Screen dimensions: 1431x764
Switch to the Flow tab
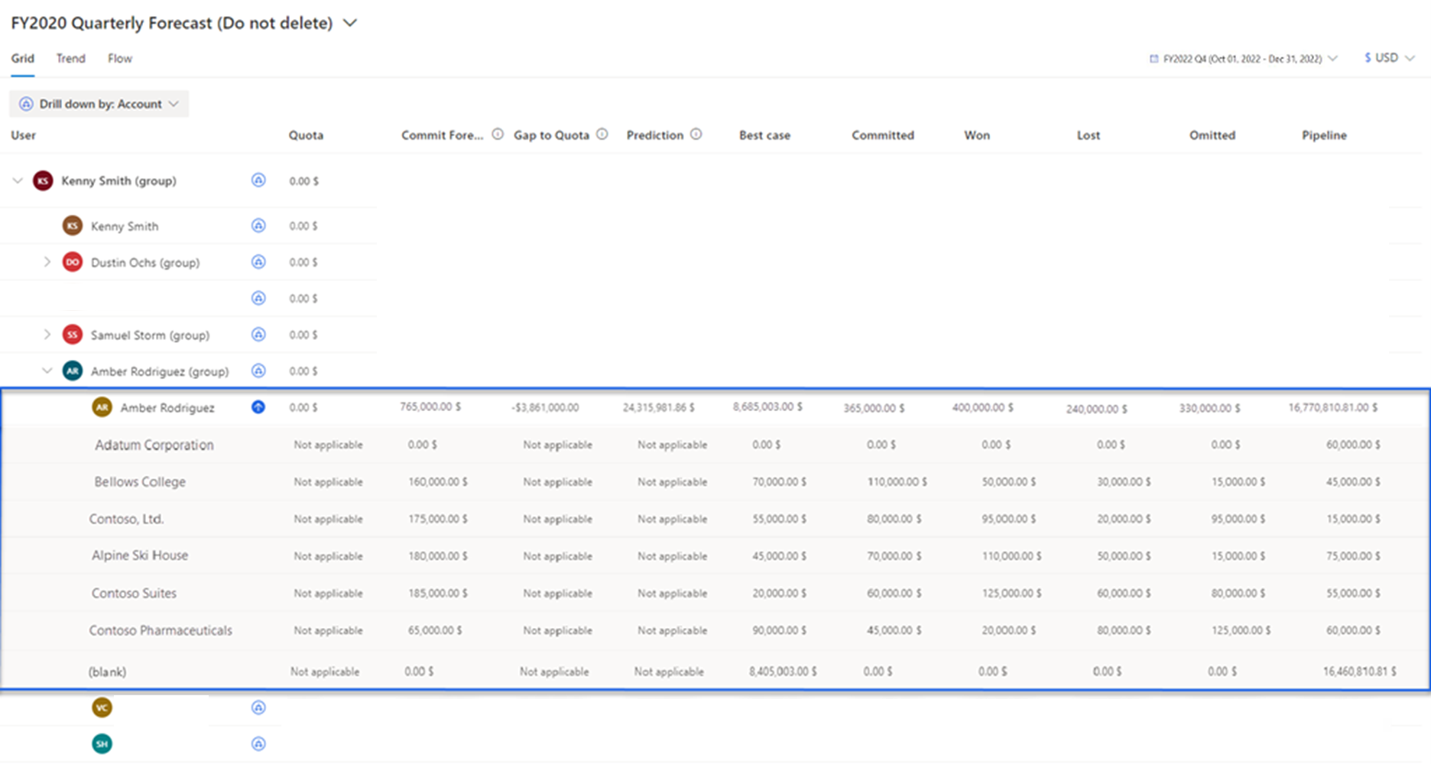(x=120, y=58)
